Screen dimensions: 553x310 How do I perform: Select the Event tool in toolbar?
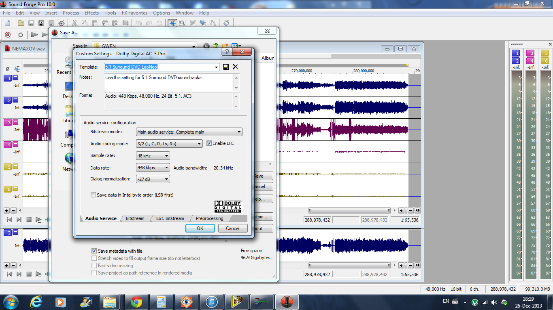click(203, 23)
